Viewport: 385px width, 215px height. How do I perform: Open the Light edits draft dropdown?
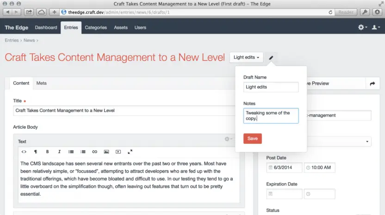[246, 57]
